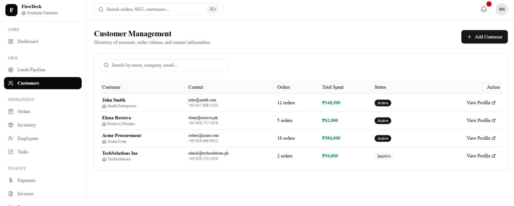Click the Dashboard grid icon
Image resolution: width=514 pixels, height=206 pixels.
tap(11, 41)
